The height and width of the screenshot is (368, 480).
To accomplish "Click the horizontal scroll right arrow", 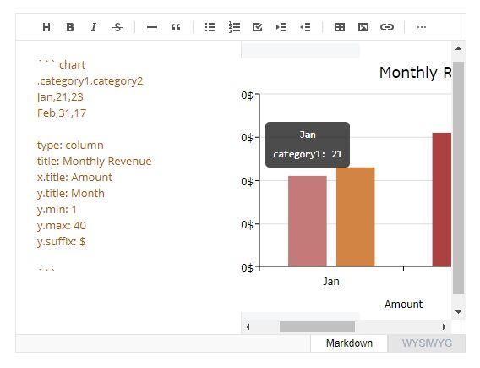I will pos(445,327).
